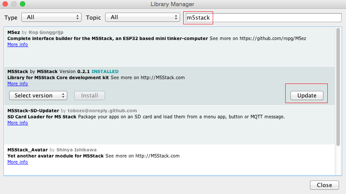Click the INSTALLED status label

click(105, 71)
